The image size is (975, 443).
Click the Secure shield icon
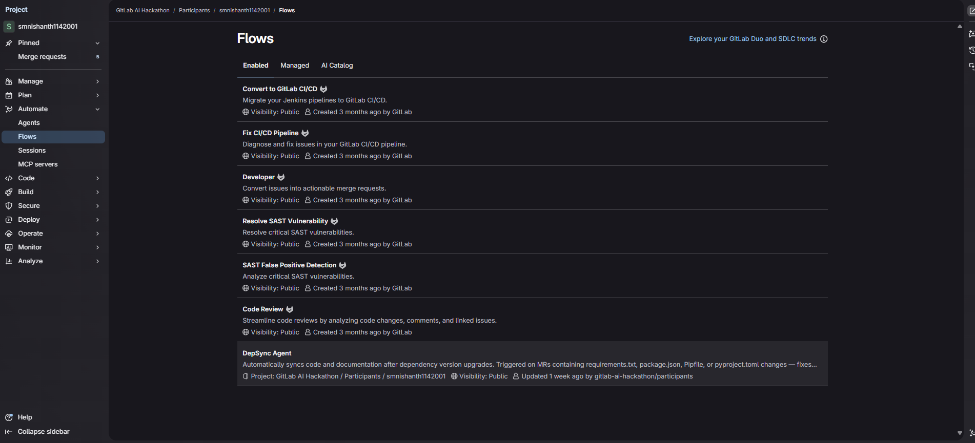[x=9, y=206]
